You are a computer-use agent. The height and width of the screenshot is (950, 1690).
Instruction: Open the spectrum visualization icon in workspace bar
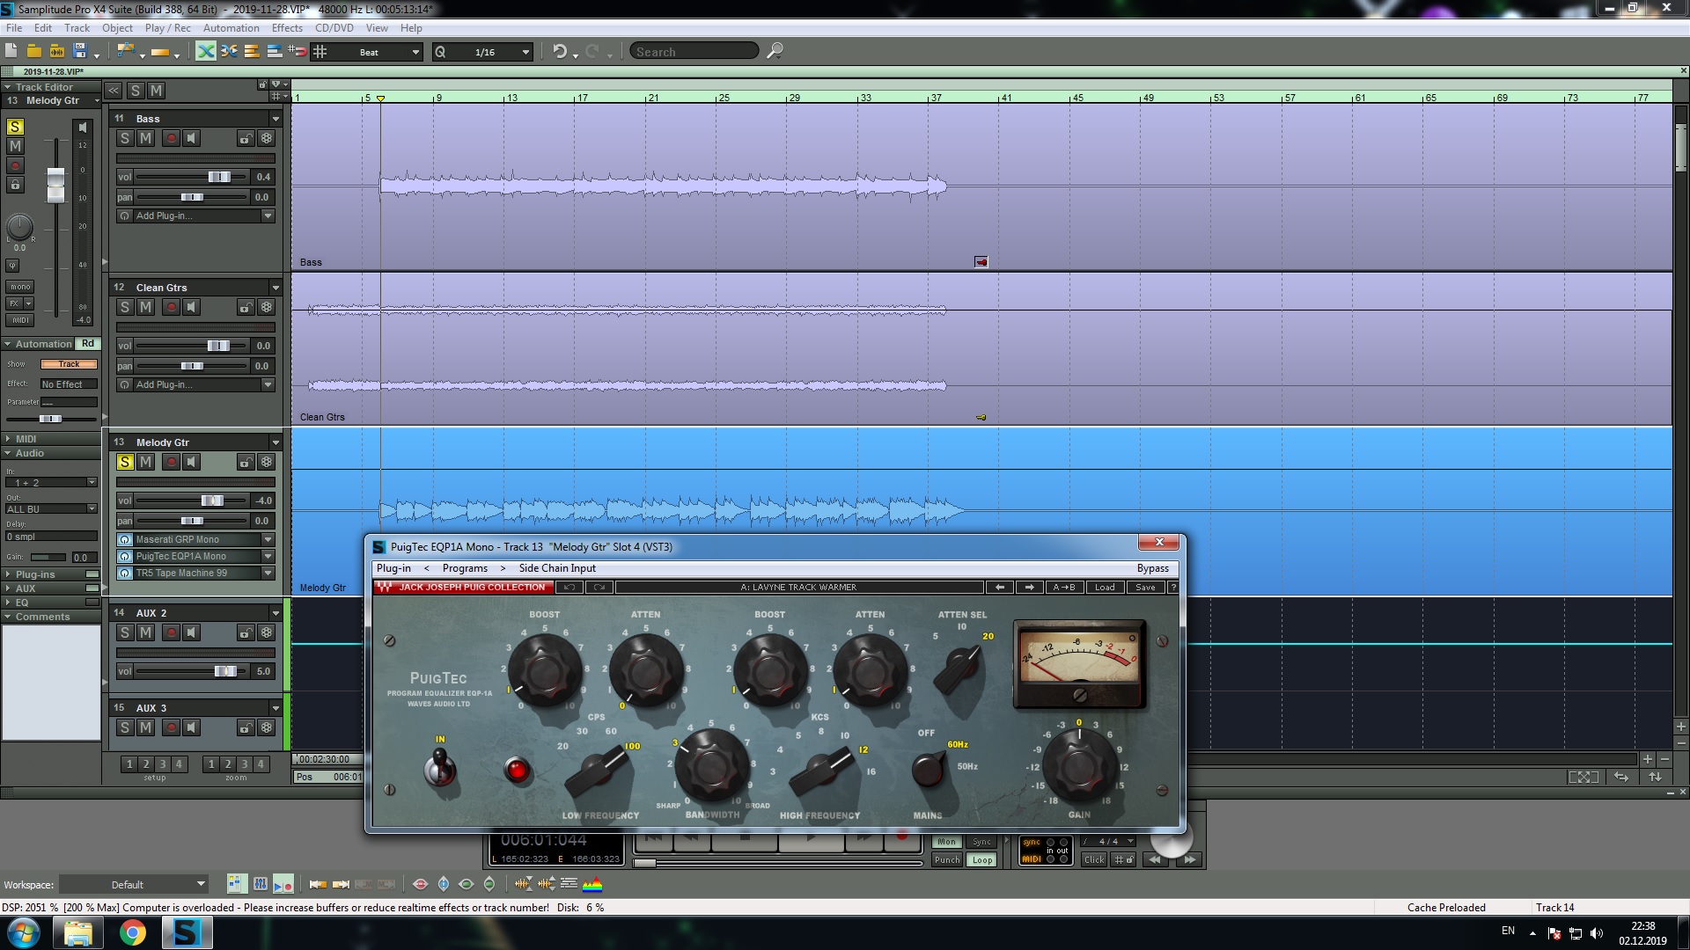(x=592, y=884)
